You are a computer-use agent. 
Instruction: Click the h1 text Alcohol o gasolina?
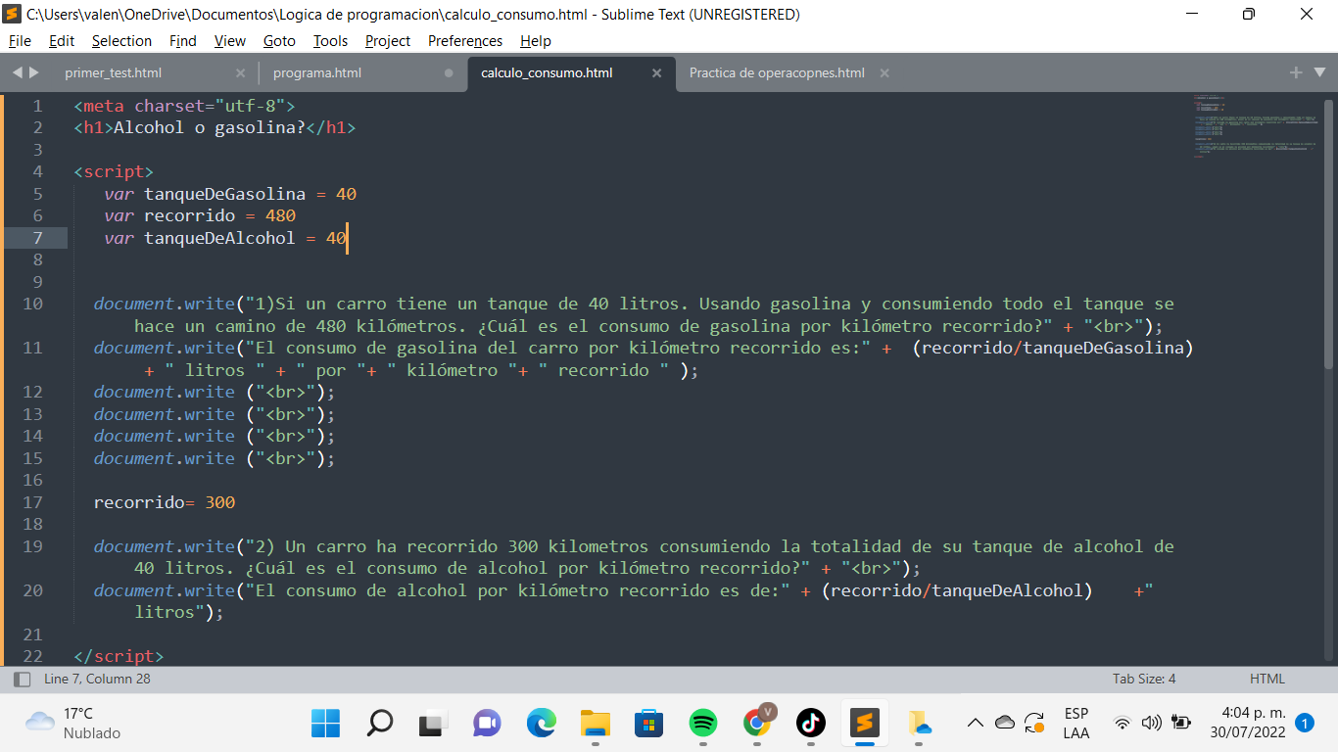click(210, 127)
